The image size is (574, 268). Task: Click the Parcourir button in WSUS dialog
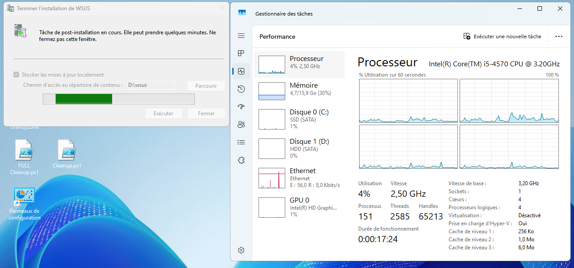coord(206,86)
